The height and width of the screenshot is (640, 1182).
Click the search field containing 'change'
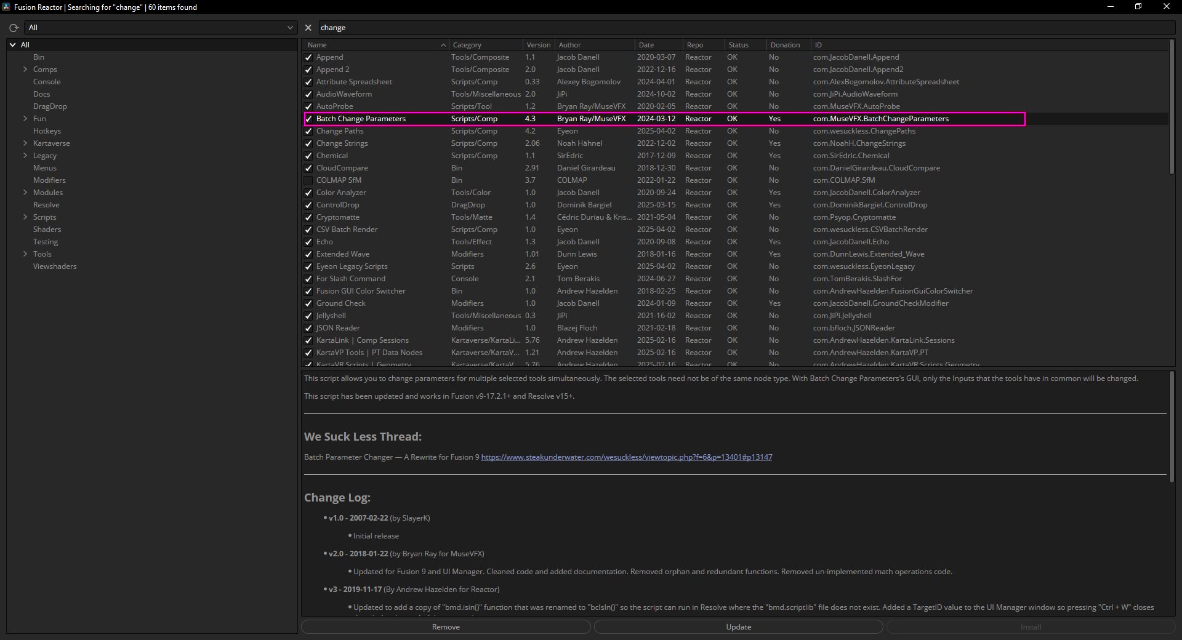click(746, 28)
